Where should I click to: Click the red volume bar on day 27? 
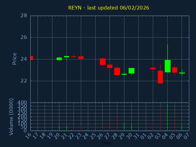[x=110, y=127]
